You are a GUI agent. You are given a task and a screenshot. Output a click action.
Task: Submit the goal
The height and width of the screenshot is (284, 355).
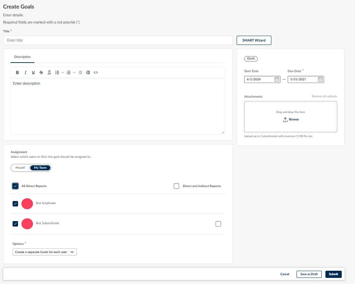coord(333,274)
